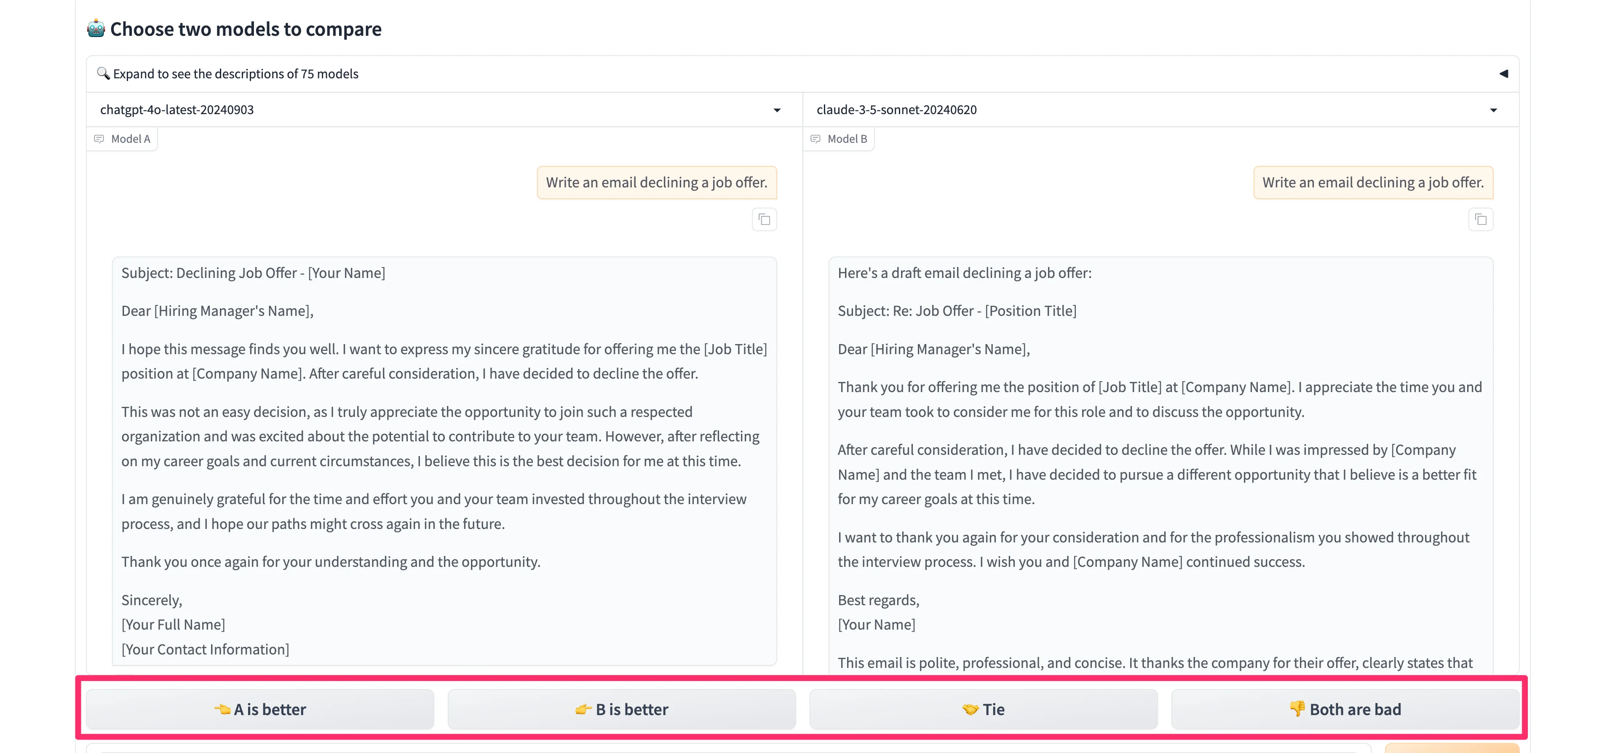Screen dimensions: 1599x753
Task: Click the robot emoji in the heading
Action: [x=96, y=29]
